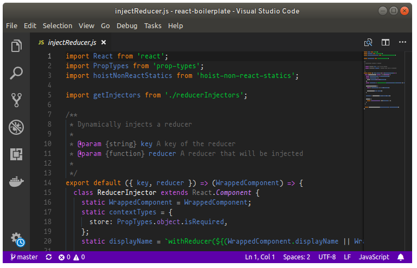Open the Extensions view icon
Screen dimensions: 417x268
[x=16, y=154]
